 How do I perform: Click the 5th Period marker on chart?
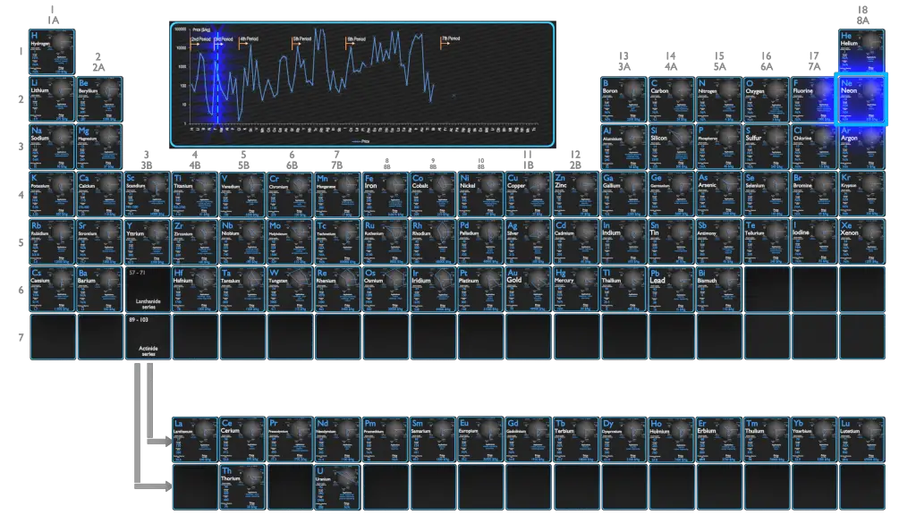tap(302, 39)
